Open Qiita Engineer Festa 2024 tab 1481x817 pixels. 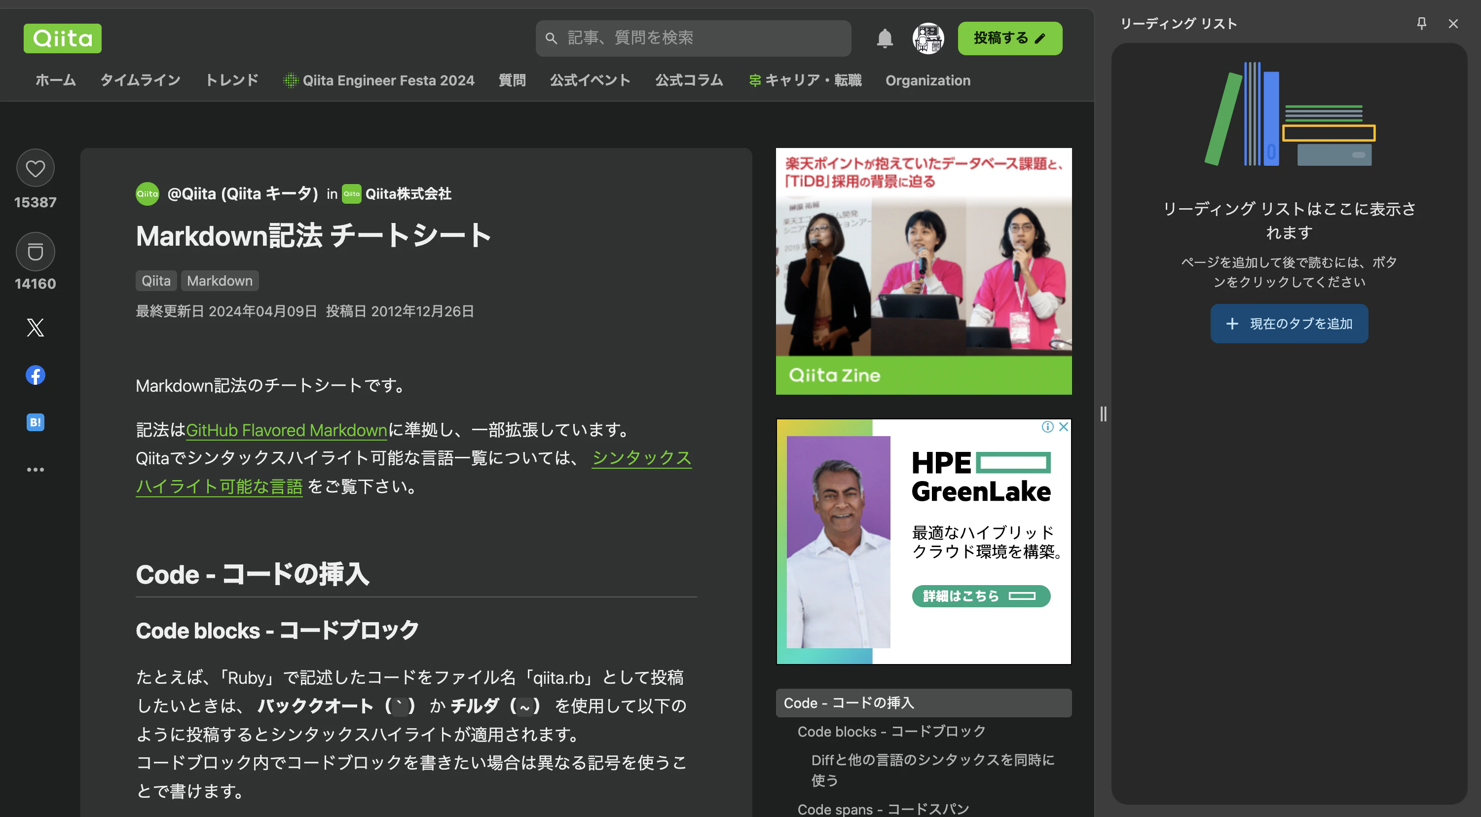(379, 80)
